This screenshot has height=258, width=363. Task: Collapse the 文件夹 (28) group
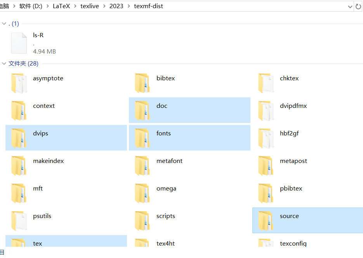[4, 64]
